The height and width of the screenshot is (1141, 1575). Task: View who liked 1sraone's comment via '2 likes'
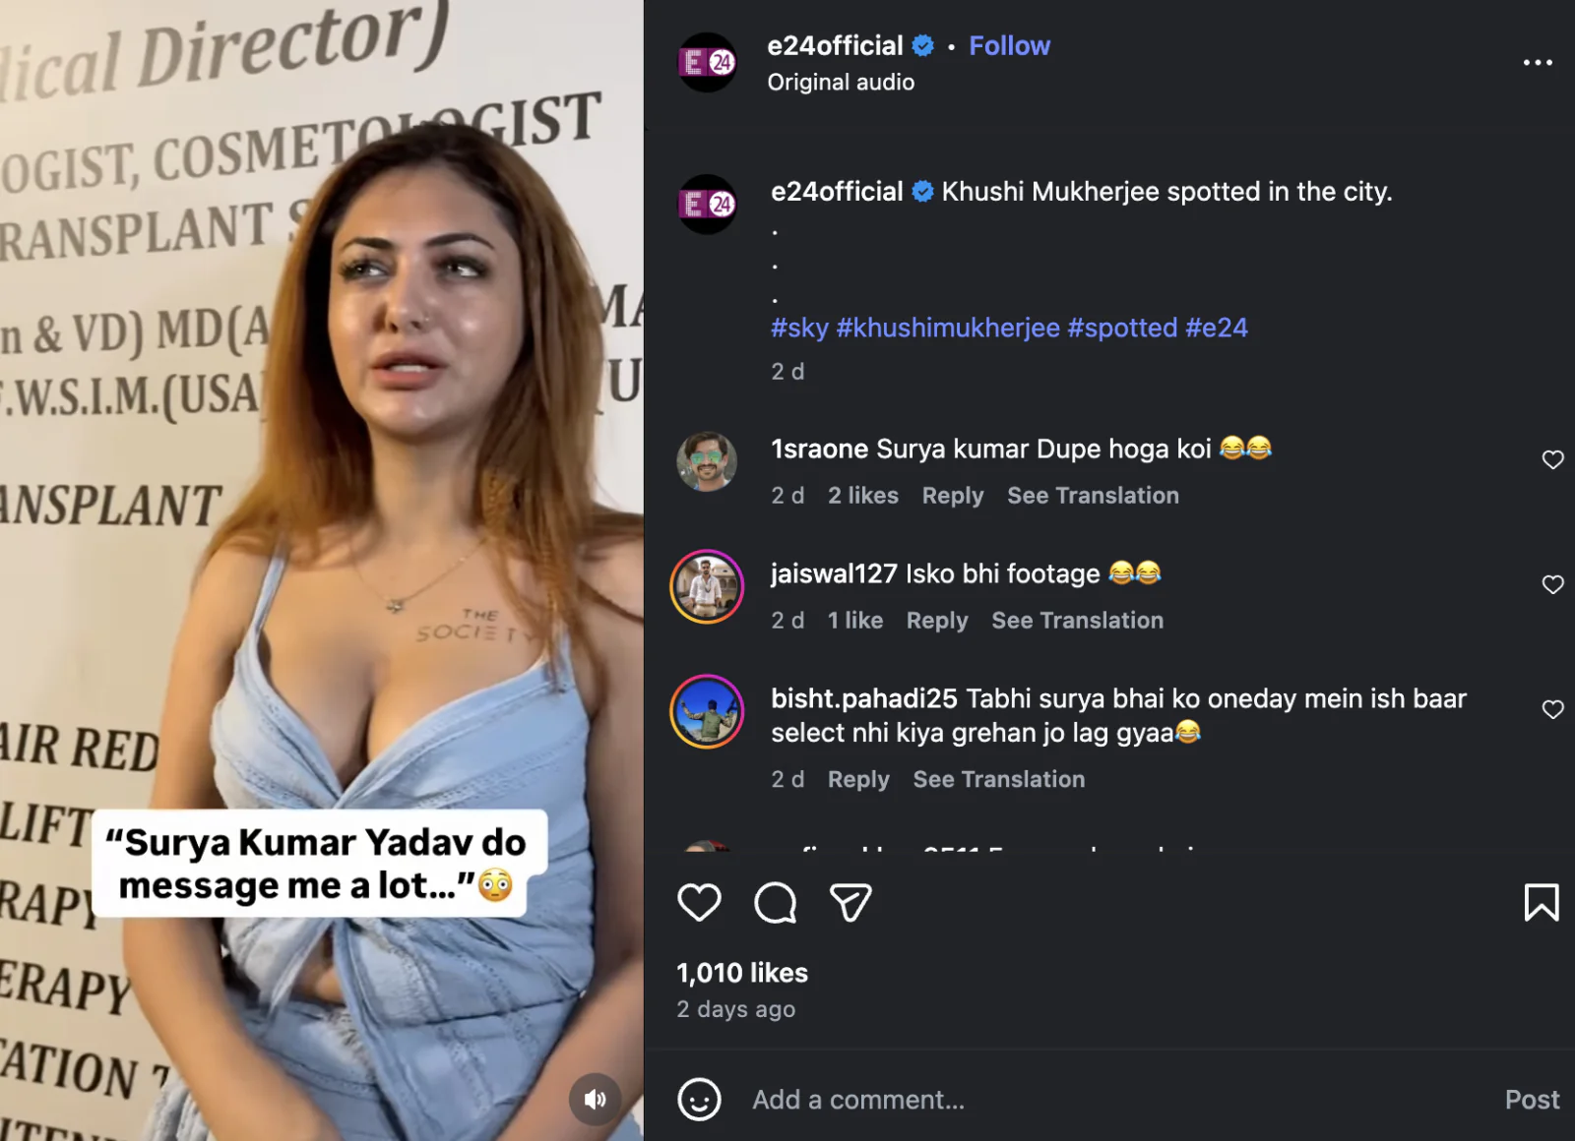point(862,495)
